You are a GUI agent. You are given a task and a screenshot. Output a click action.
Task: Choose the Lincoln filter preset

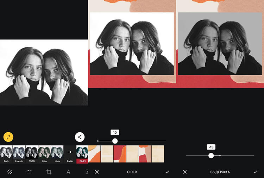(19, 154)
